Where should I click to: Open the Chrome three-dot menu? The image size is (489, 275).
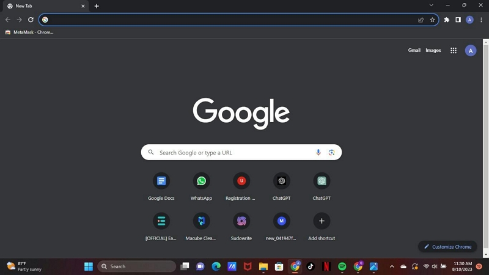click(481, 20)
